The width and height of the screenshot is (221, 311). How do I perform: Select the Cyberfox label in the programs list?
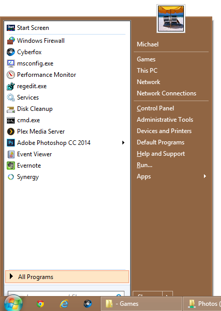coord(29,52)
